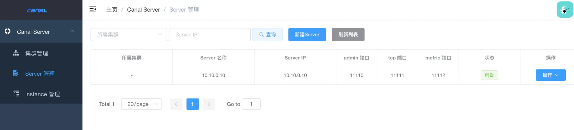Click the tcp port value 11111
This screenshot has width=574, height=130.
(397, 75)
